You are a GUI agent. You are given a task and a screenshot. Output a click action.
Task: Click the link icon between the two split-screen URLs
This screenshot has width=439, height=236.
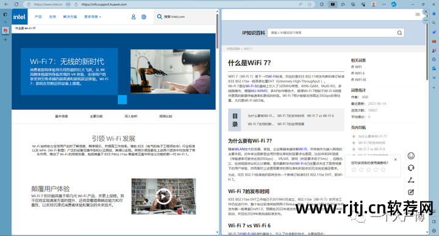(x=68, y=4)
